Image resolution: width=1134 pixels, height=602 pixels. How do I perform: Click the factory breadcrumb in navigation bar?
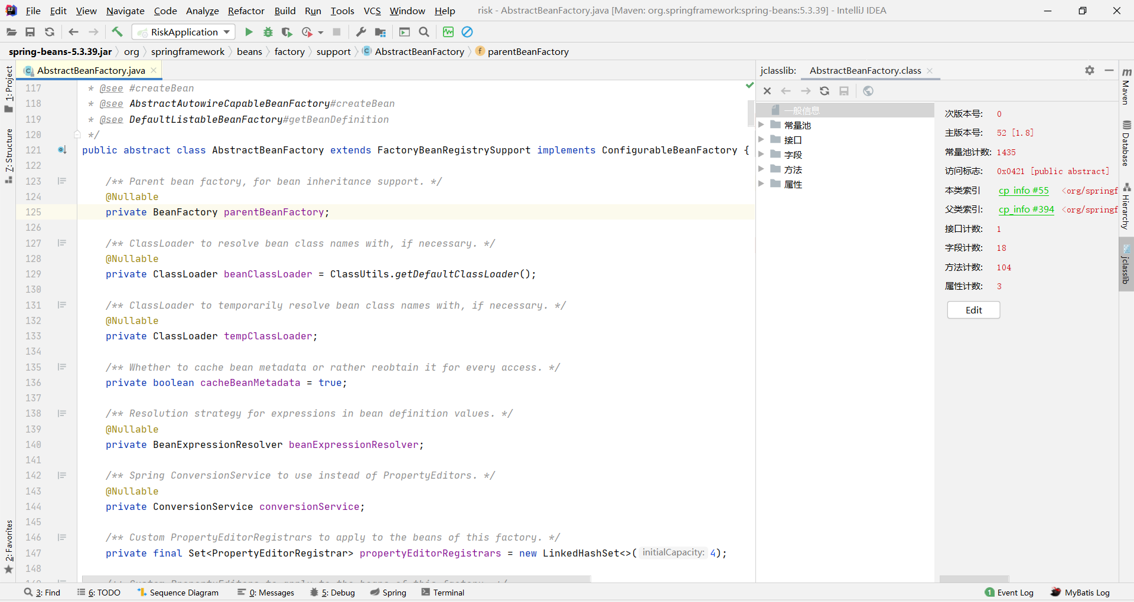[x=289, y=52]
